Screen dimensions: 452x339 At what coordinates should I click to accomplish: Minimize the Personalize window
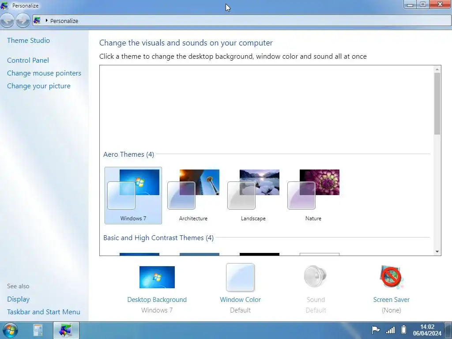pos(410,4)
